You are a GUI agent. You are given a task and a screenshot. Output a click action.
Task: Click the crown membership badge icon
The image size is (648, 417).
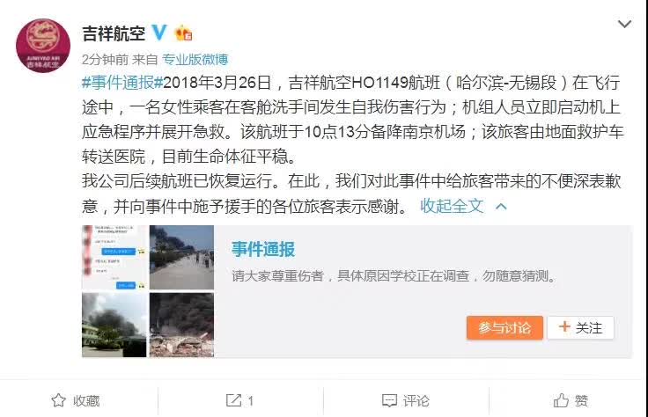pos(183,33)
